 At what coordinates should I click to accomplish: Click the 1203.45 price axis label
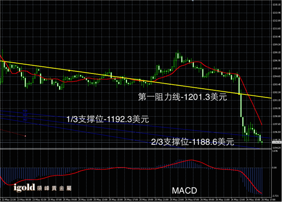[277, 84]
